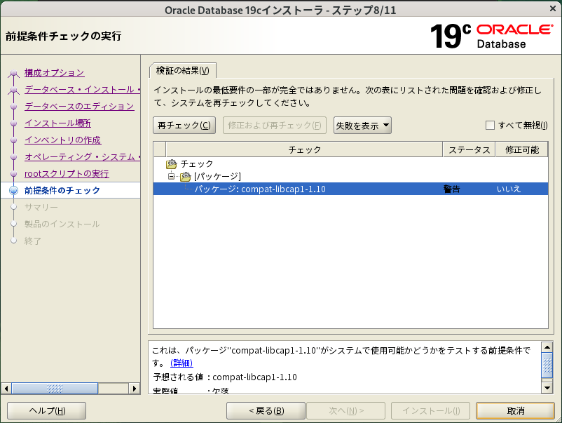Viewport: 562px width, 423px height.
Task: Click the step bullet beside rootスクリプトの実行
Action: [13, 174]
